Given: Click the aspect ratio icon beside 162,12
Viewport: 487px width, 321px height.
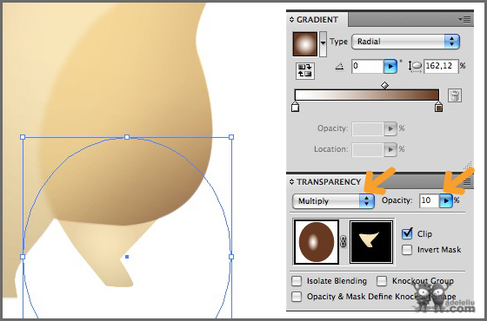Looking at the screenshot, I should (x=416, y=66).
